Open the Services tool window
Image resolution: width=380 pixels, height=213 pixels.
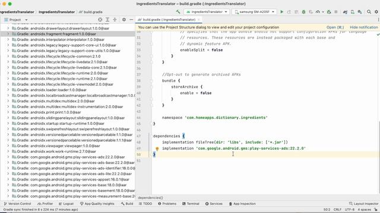click(x=214, y=204)
